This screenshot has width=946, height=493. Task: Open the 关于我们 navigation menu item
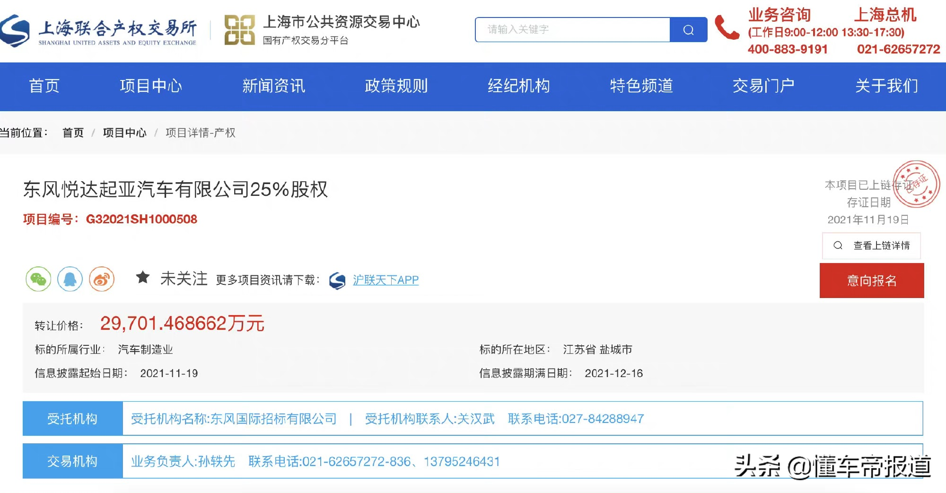886,86
